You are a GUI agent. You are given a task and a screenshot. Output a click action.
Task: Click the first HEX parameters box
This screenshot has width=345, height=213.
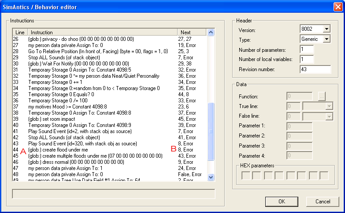click(x=246, y=176)
